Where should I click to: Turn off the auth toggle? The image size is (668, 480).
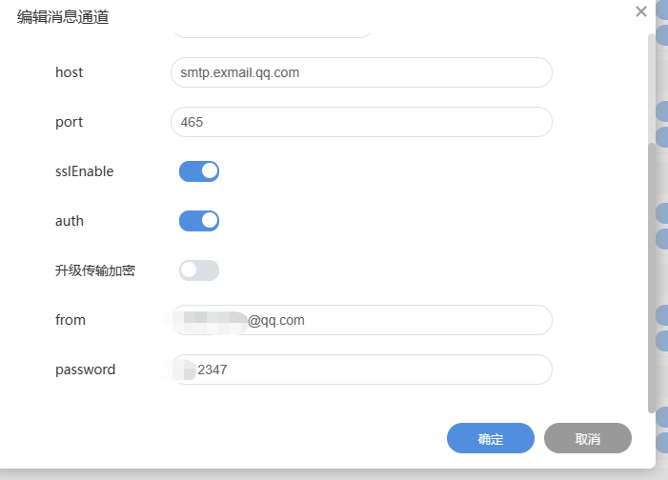click(199, 221)
